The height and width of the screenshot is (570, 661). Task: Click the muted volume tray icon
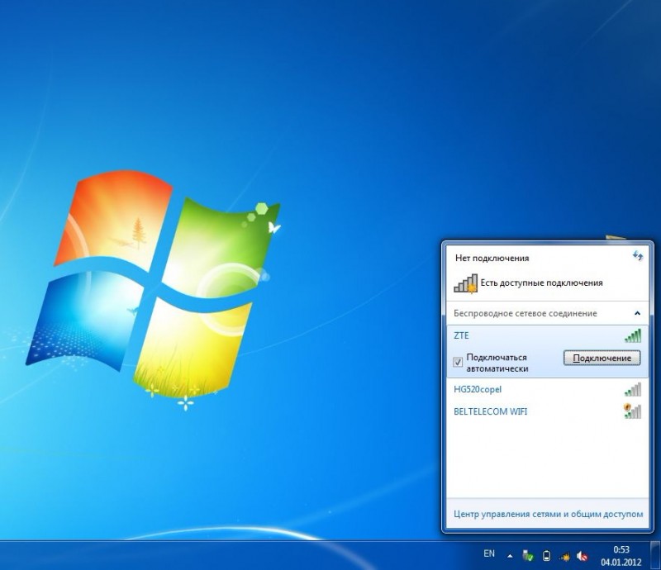click(583, 556)
